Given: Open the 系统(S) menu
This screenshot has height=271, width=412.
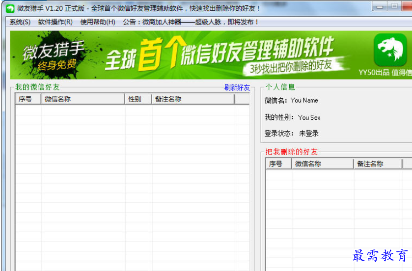Looking at the screenshot, I should 20,22.
